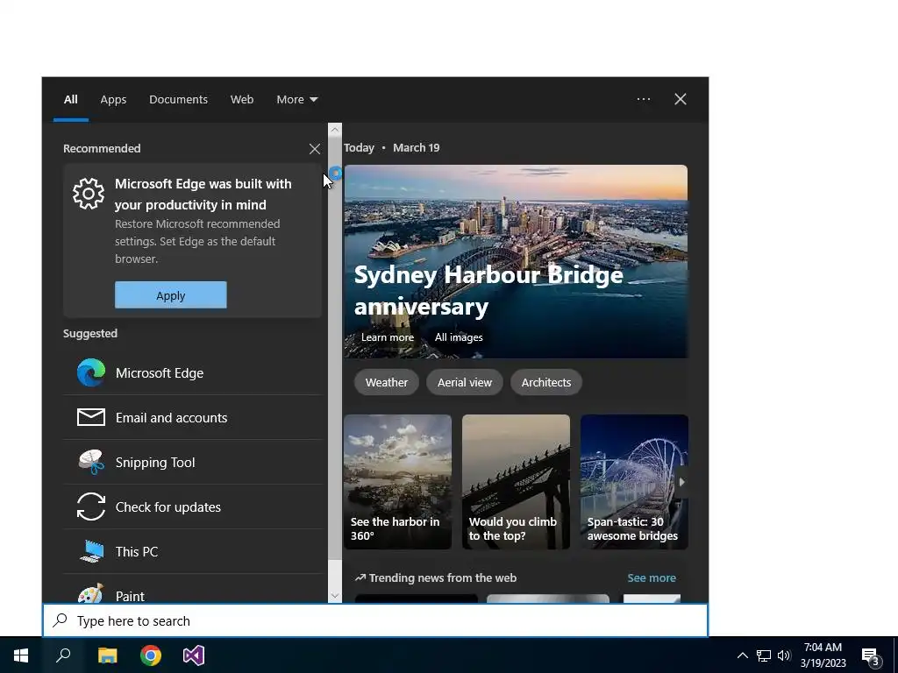Click the Aerial view chip
The image size is (898, 673).
(x=465, y=382)
